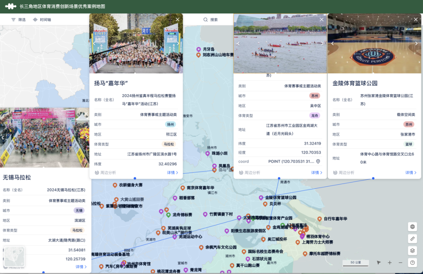Select the 南京体育嘉年华 map marker
The image size is (423, 274).
(183, 188)
